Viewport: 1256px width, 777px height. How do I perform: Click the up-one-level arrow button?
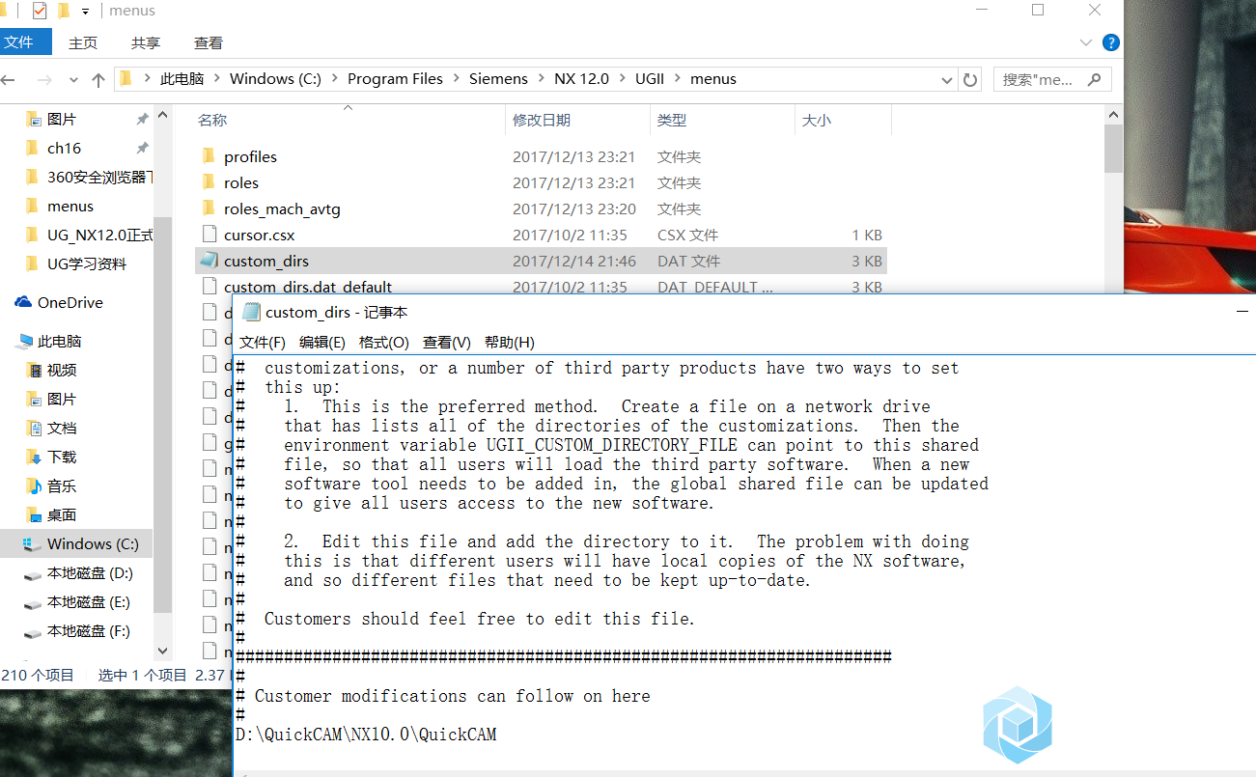[x=98, y=79]
